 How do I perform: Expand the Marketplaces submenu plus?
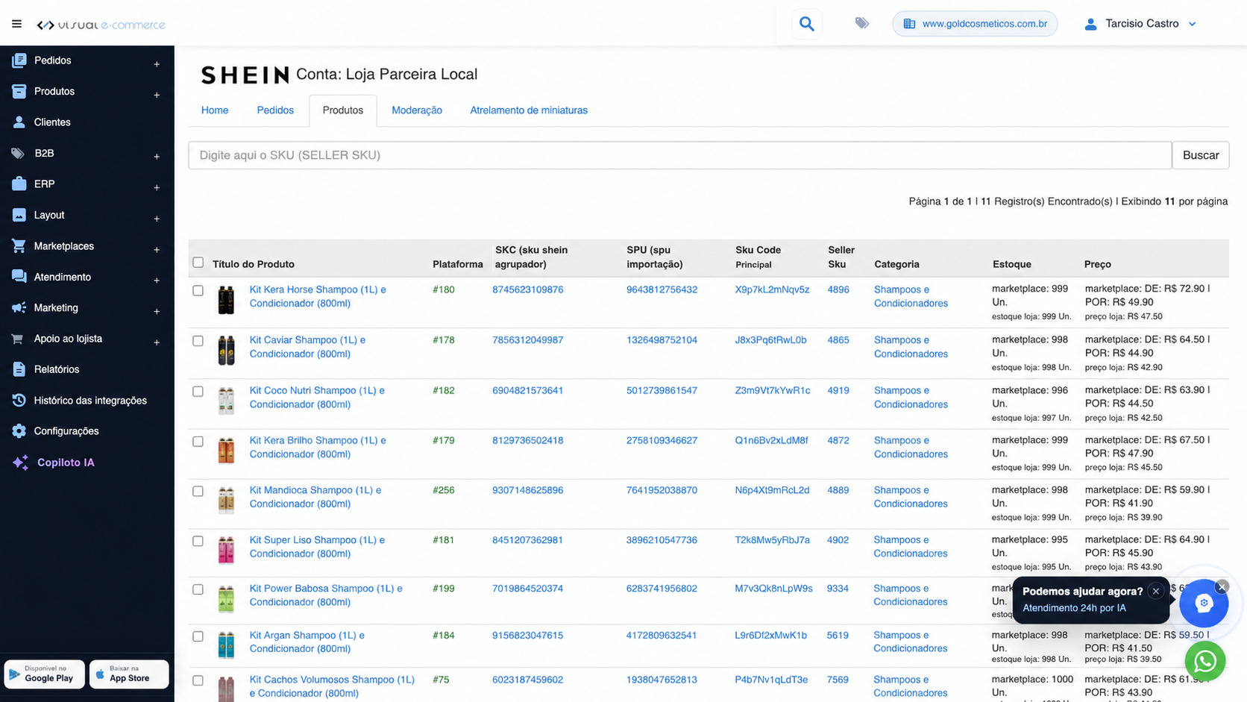pyautogui.click(x=157, y=249)
